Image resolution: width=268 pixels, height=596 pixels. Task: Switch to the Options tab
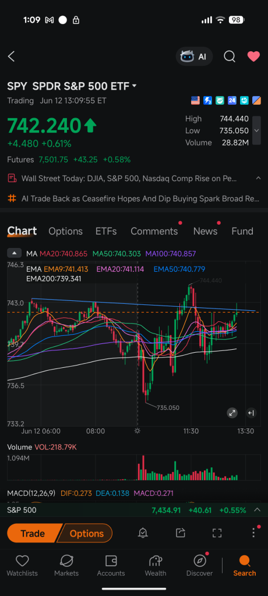click(65, 231)
